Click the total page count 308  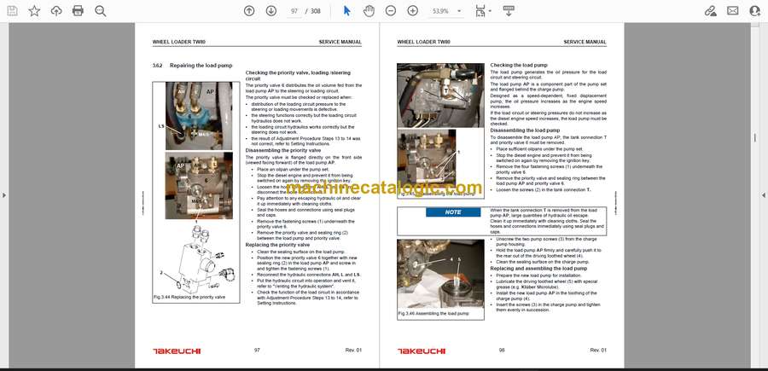point(316,11)
